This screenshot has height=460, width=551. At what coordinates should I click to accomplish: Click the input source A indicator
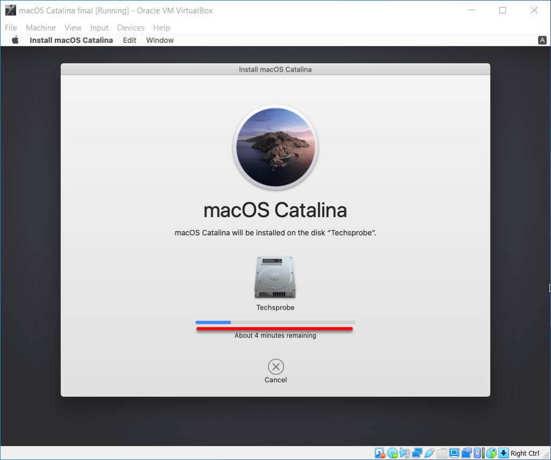[x=542, y=40]
